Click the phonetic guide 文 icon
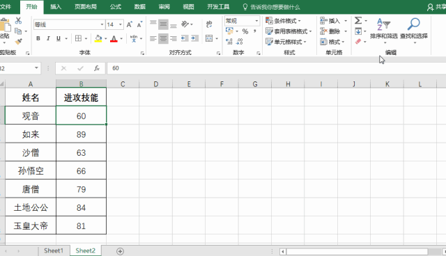Viewport: 446px width, 256px height. click(x=134, y=38)
